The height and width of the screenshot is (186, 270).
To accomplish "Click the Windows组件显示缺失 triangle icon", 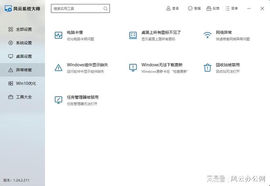I will pos(59,68).
